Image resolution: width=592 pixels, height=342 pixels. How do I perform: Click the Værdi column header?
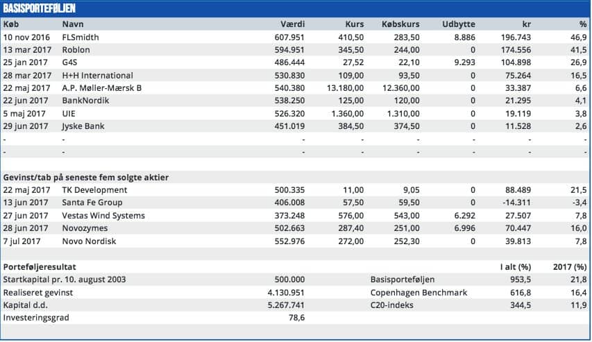point(291,24)
